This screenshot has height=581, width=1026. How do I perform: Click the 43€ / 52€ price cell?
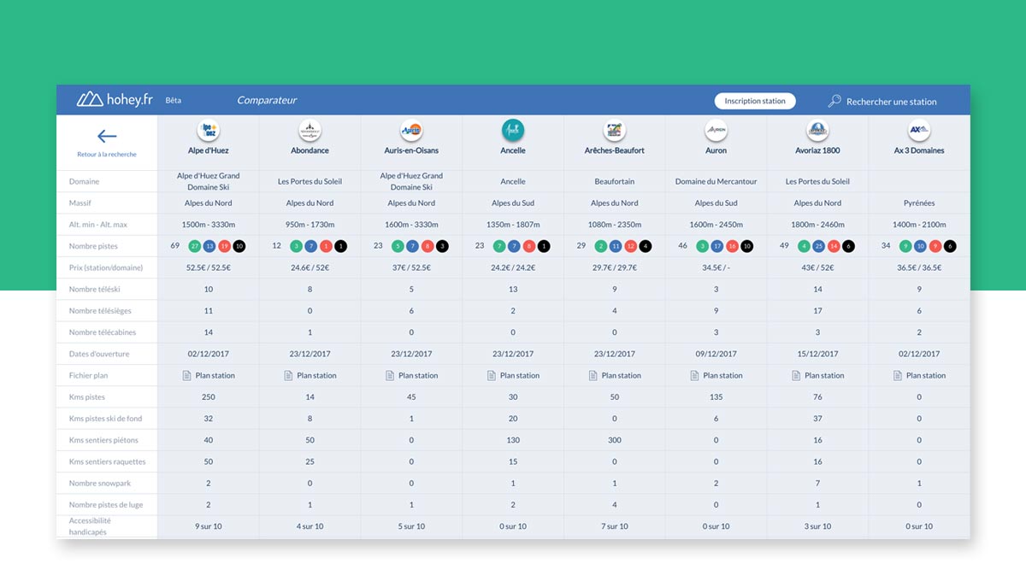[x=817, y=268]
